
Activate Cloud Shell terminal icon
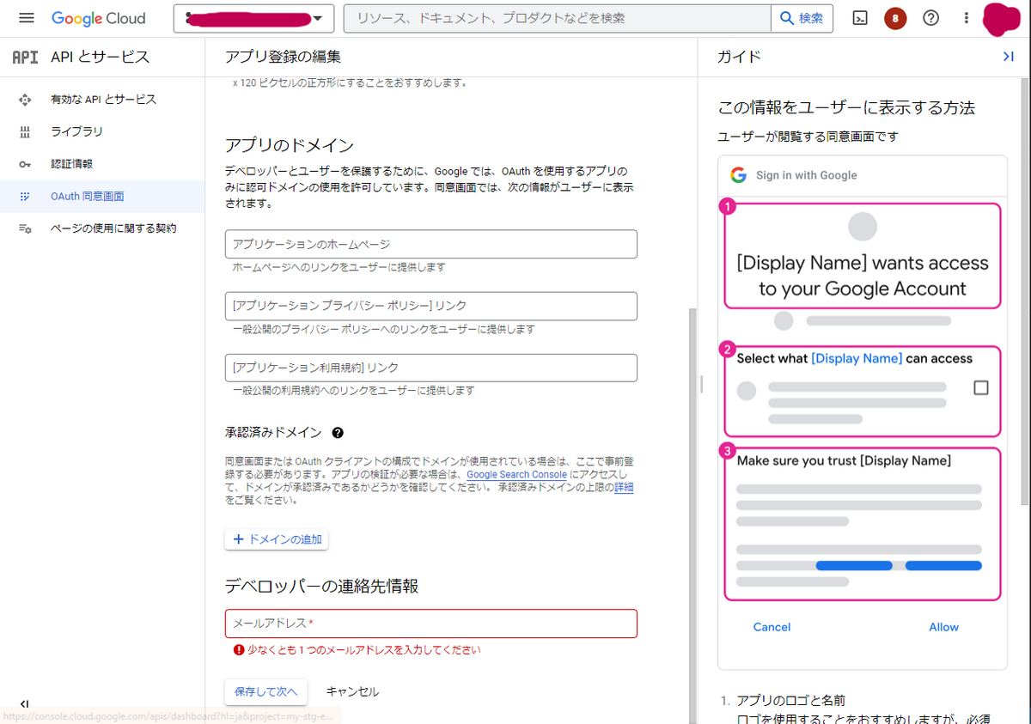pos(860,18)
